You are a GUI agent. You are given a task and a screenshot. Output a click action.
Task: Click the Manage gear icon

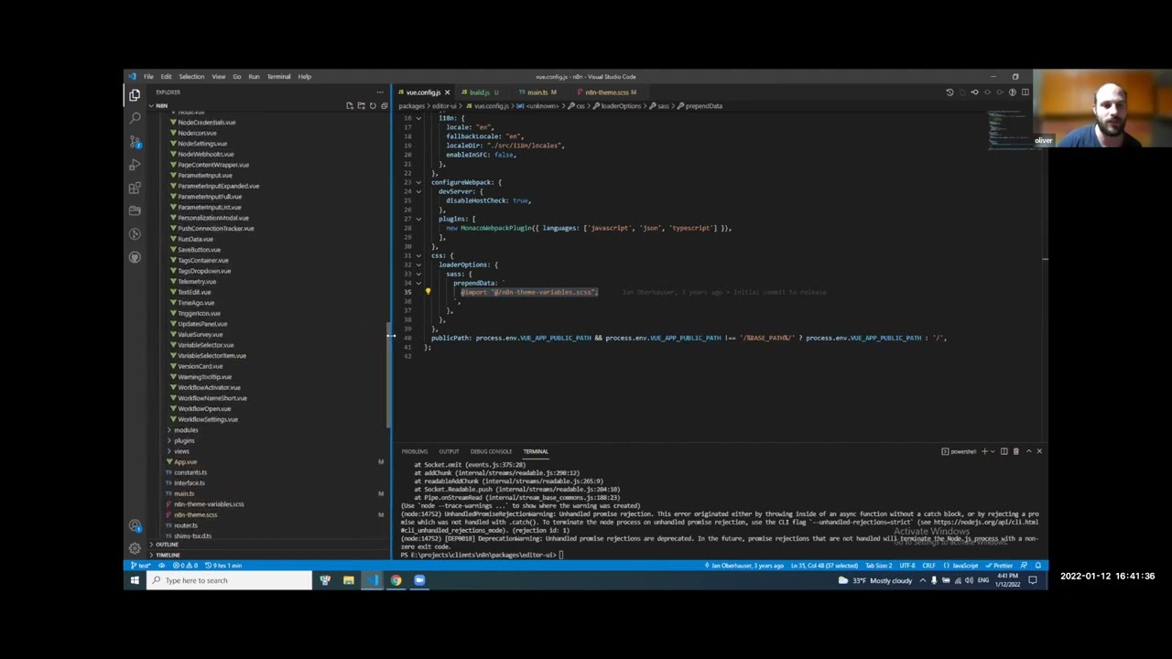(135, 547)
